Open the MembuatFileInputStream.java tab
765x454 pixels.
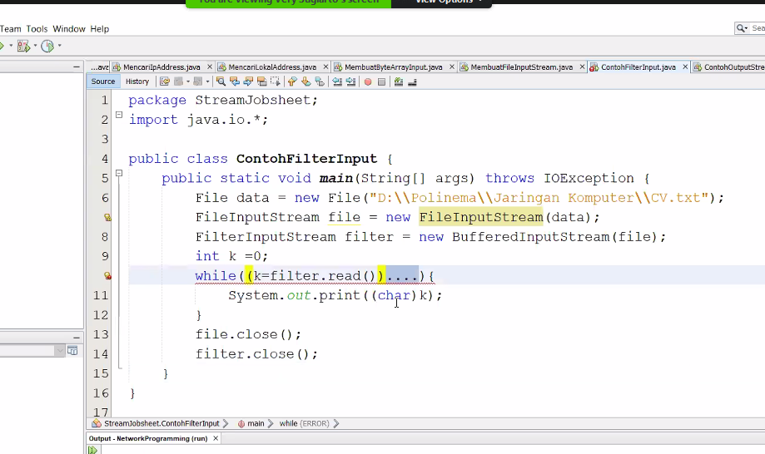521,67
